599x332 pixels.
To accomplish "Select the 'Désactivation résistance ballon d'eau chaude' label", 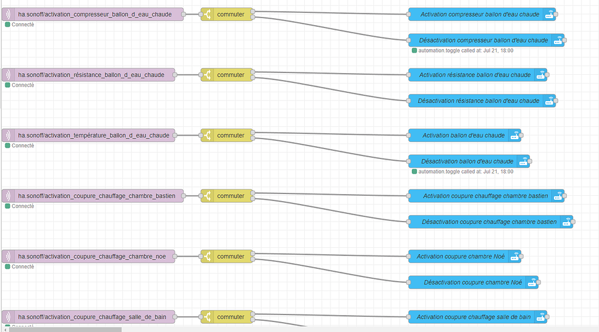I will pos(478,101).
